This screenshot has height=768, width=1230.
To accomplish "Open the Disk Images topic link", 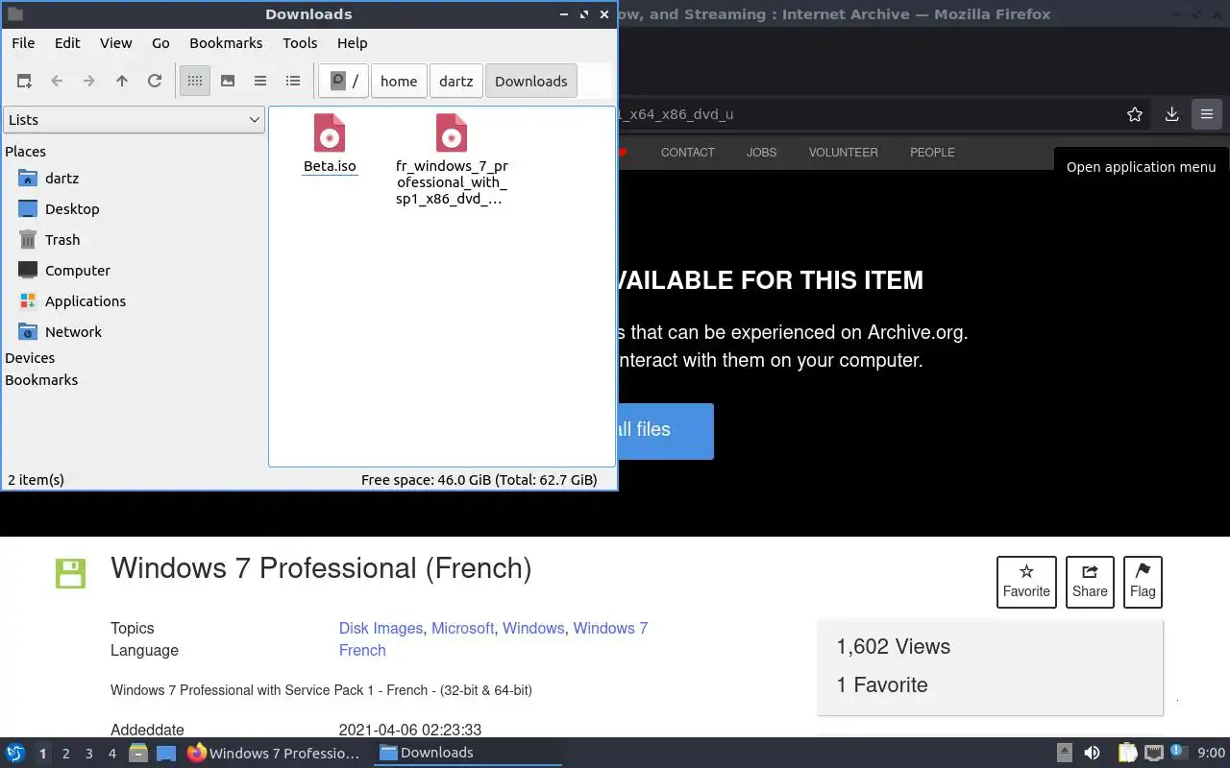I will (x=381, y=628).
